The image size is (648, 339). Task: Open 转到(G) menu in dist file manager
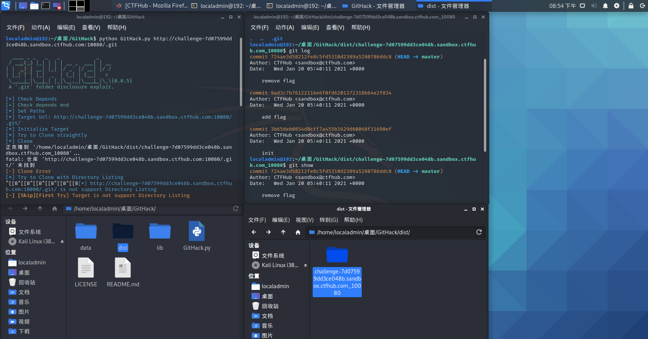tap(329, 220)
